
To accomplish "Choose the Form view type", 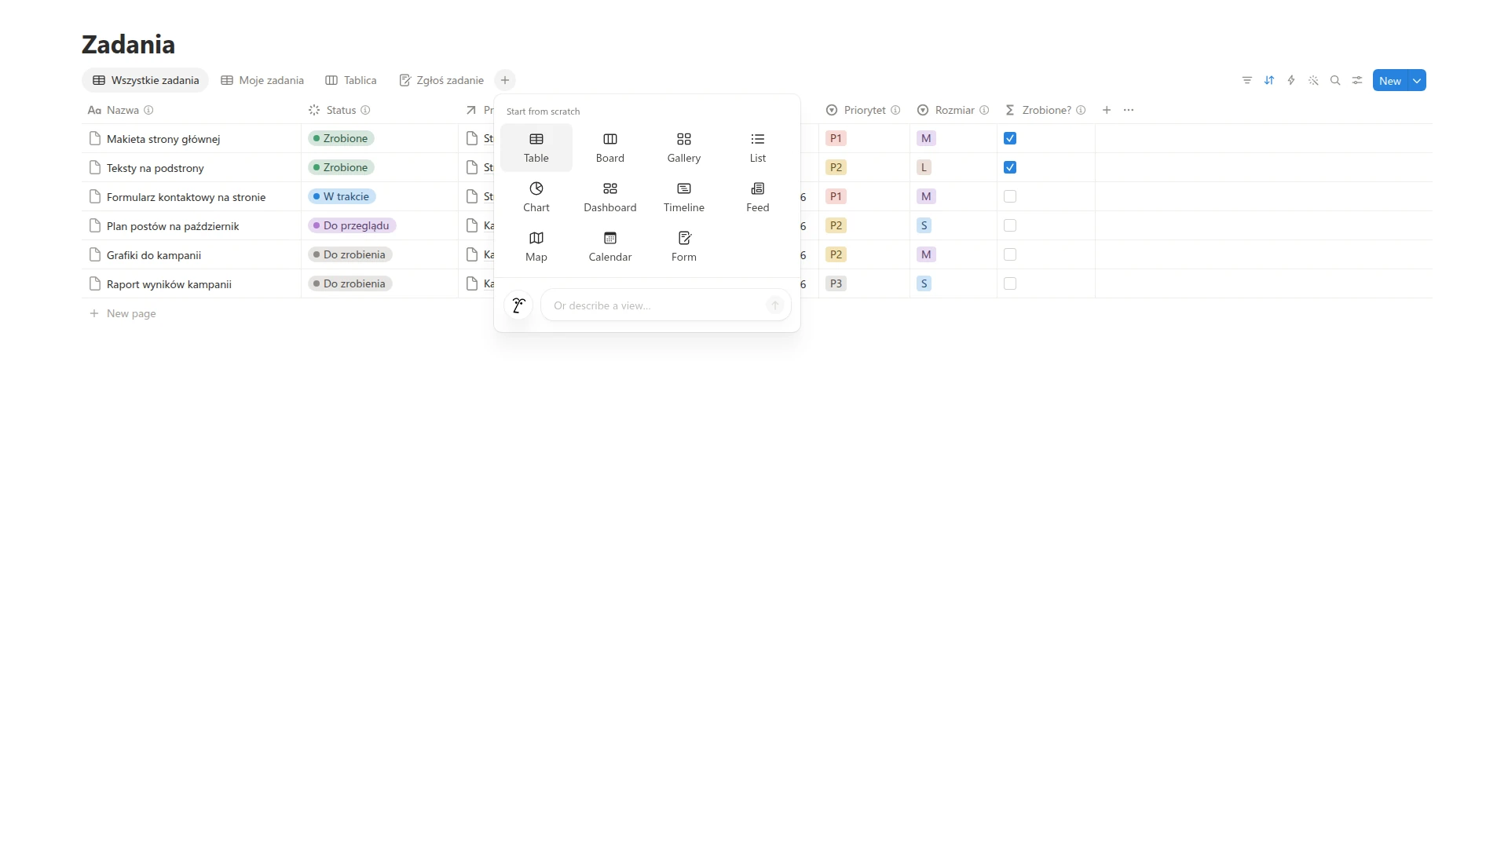I will tap(684, 247).
